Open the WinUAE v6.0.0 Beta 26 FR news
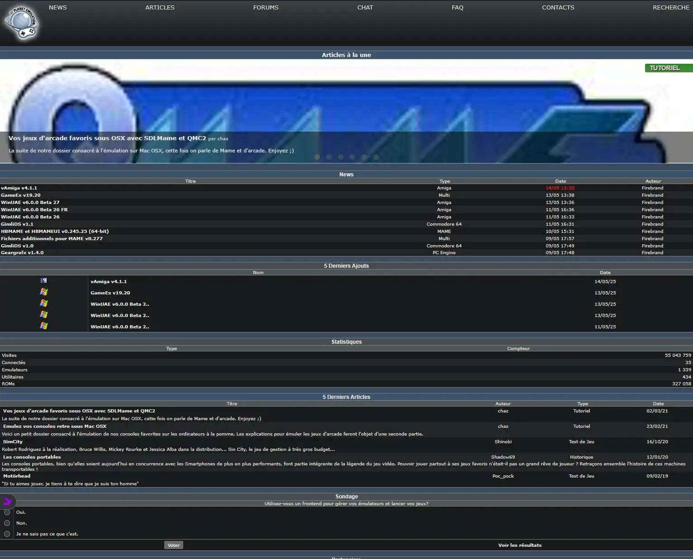The height and width of the screenshot is (559, 693). coord(34,209)
